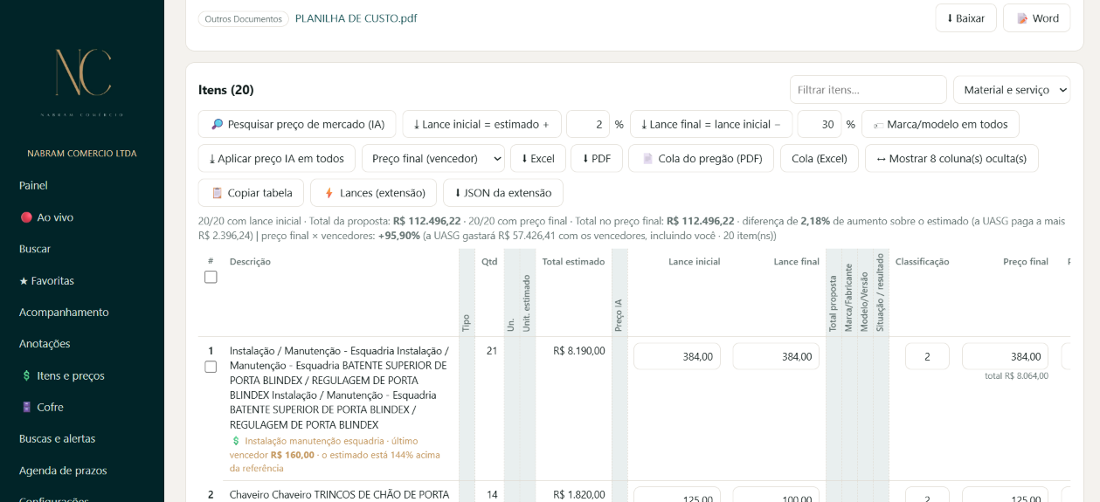This screenshot has width=1100, height=502.
Task: Click JSON da extensão button
Action: 502,193
